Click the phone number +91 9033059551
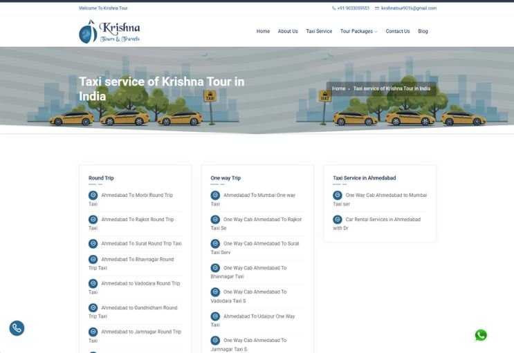Viewport: 514px width, 353px height. [353, 8]
